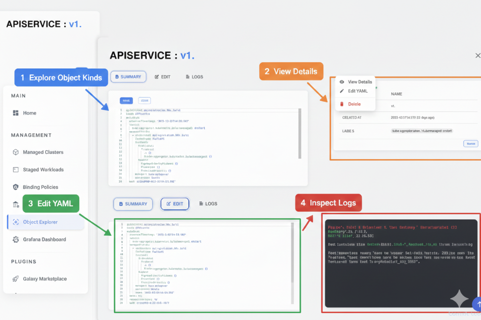
Task: Switch to the EDIT tab
Action: click(x=163, y=76)
